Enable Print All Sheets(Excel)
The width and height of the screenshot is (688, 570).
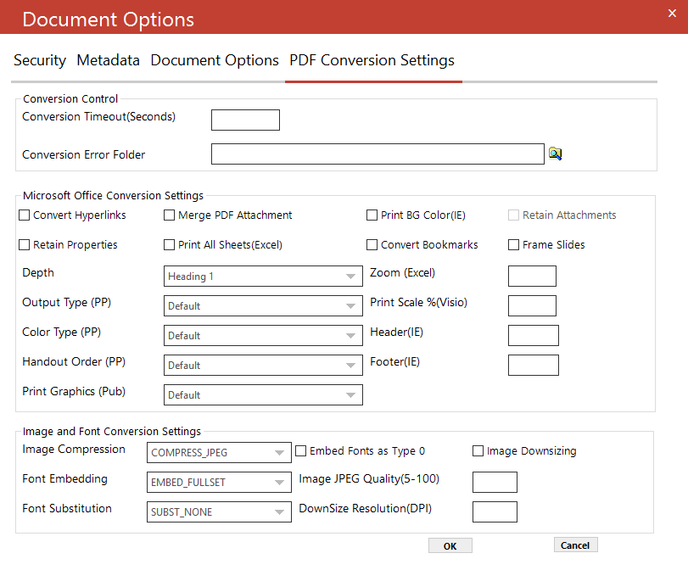pyautogui.click(x=170, y=245)
